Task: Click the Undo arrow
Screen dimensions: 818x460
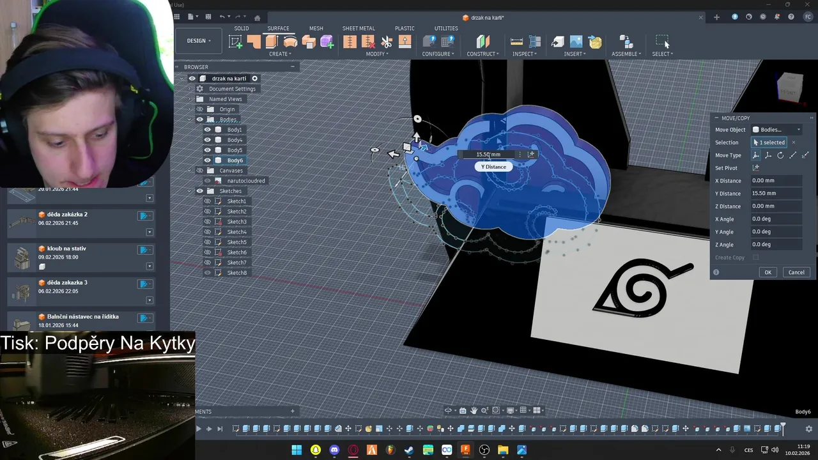Action: tap(222, 17)
